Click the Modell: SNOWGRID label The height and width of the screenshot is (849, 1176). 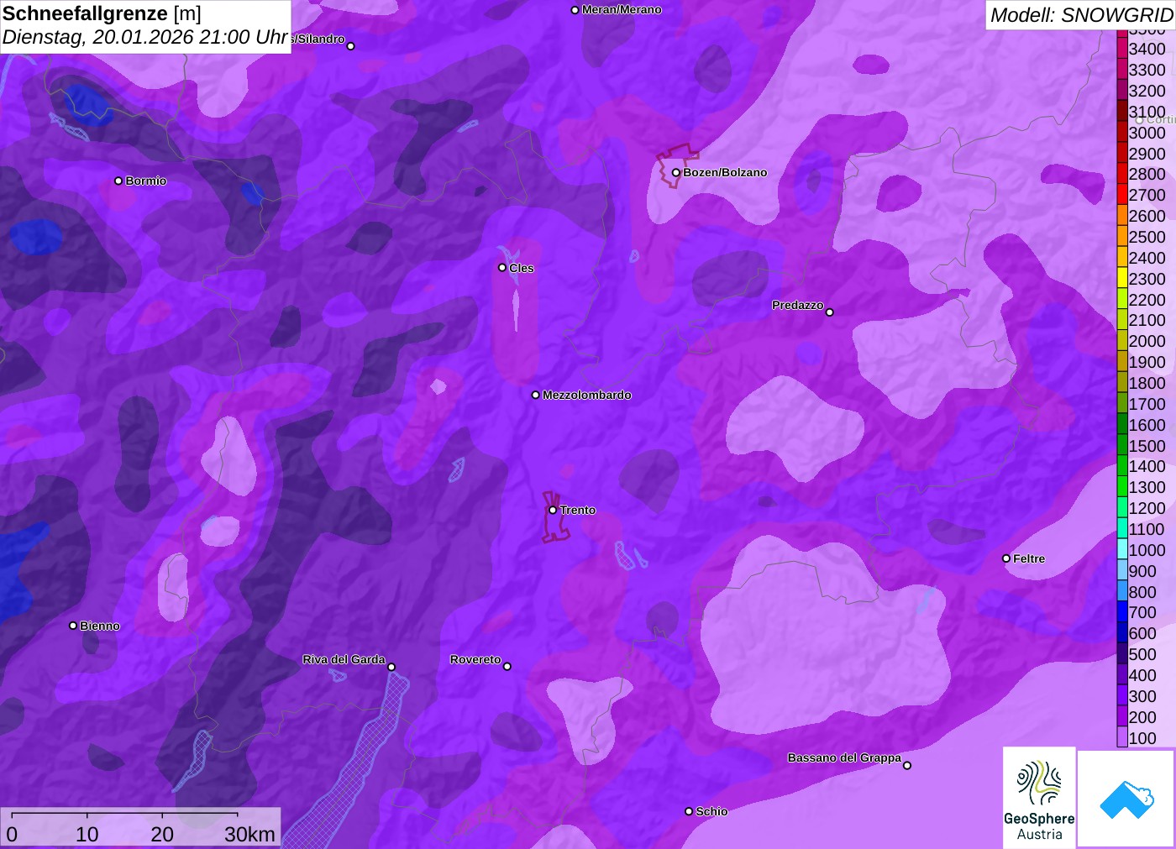1081,15
